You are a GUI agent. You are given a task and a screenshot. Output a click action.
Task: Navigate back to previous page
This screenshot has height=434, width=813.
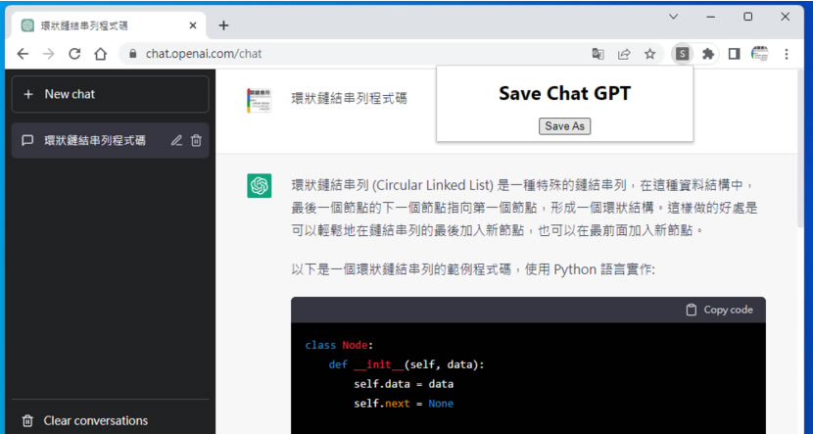(23, 54)
